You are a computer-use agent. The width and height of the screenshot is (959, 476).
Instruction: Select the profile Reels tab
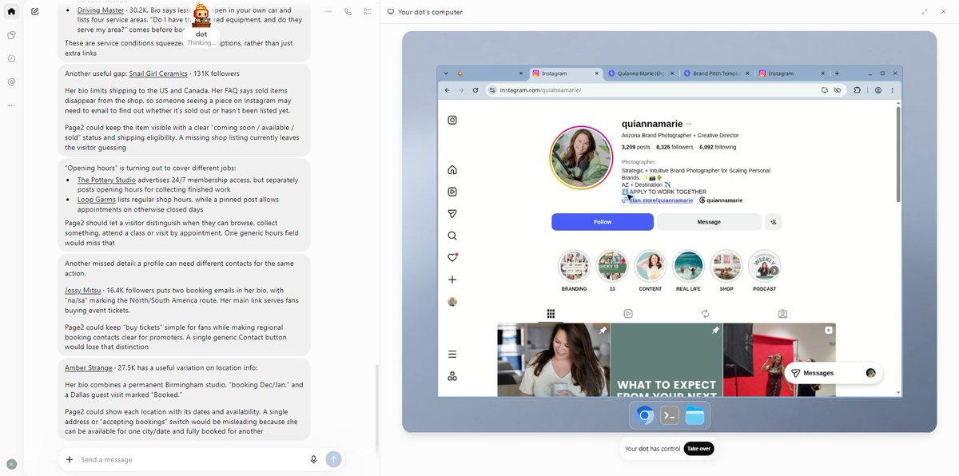tap(628, 314)
